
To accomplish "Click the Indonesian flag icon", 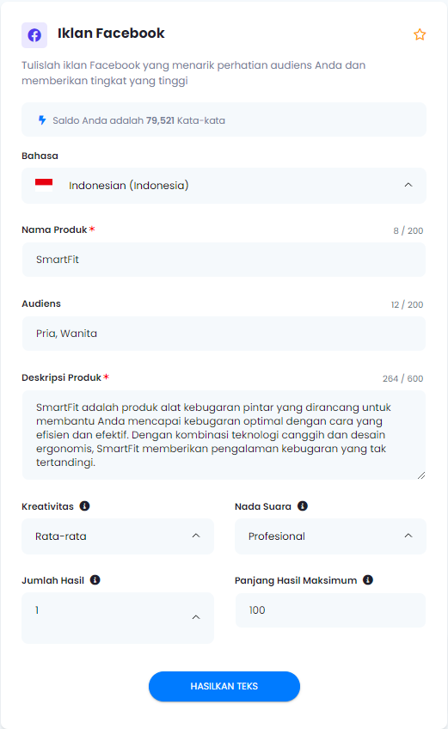I will tap(44, 185).
